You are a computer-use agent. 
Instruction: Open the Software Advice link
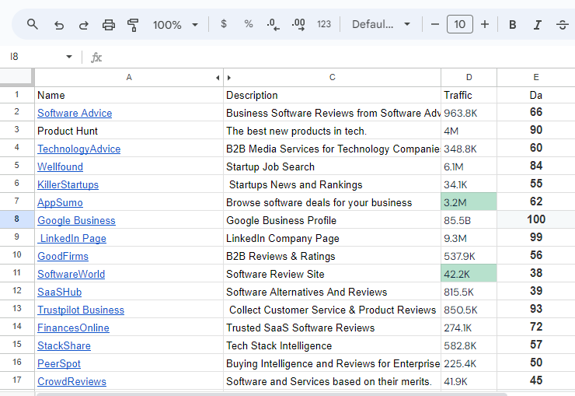coord(75,113)
